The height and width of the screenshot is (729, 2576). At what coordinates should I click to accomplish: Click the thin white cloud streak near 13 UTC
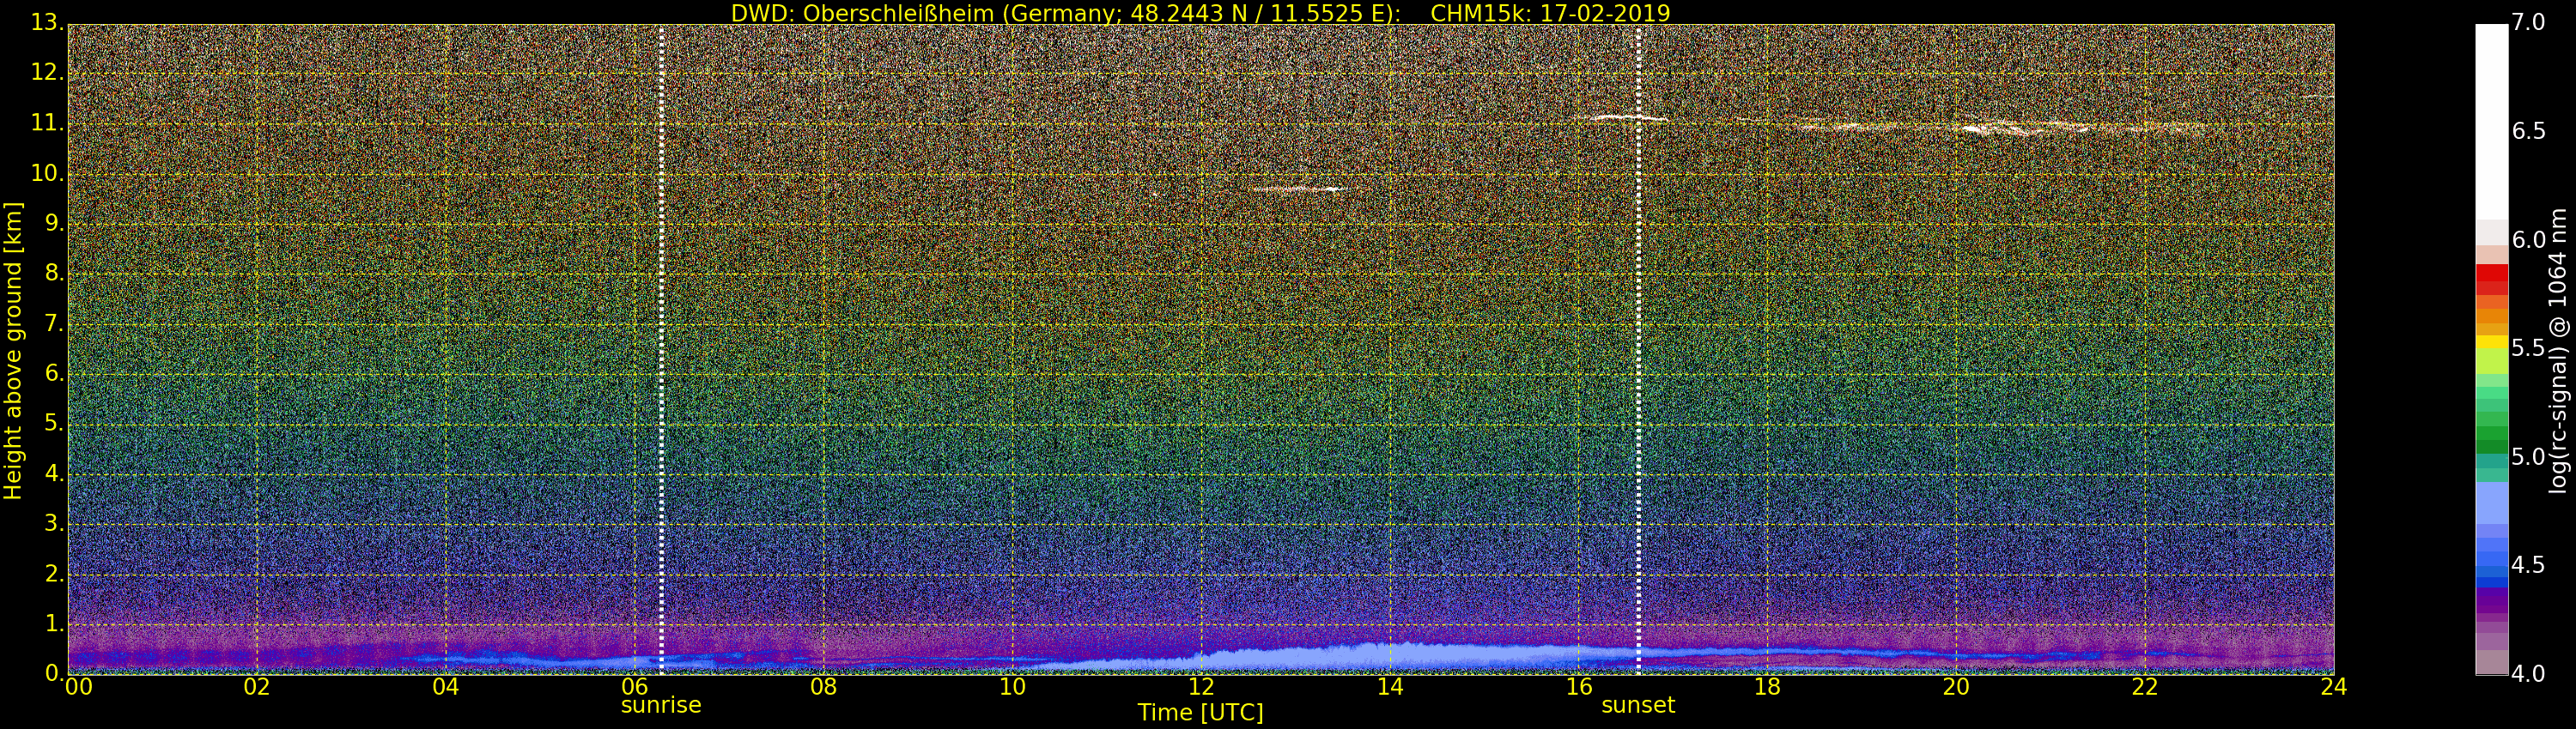[x=1297, y=188]
